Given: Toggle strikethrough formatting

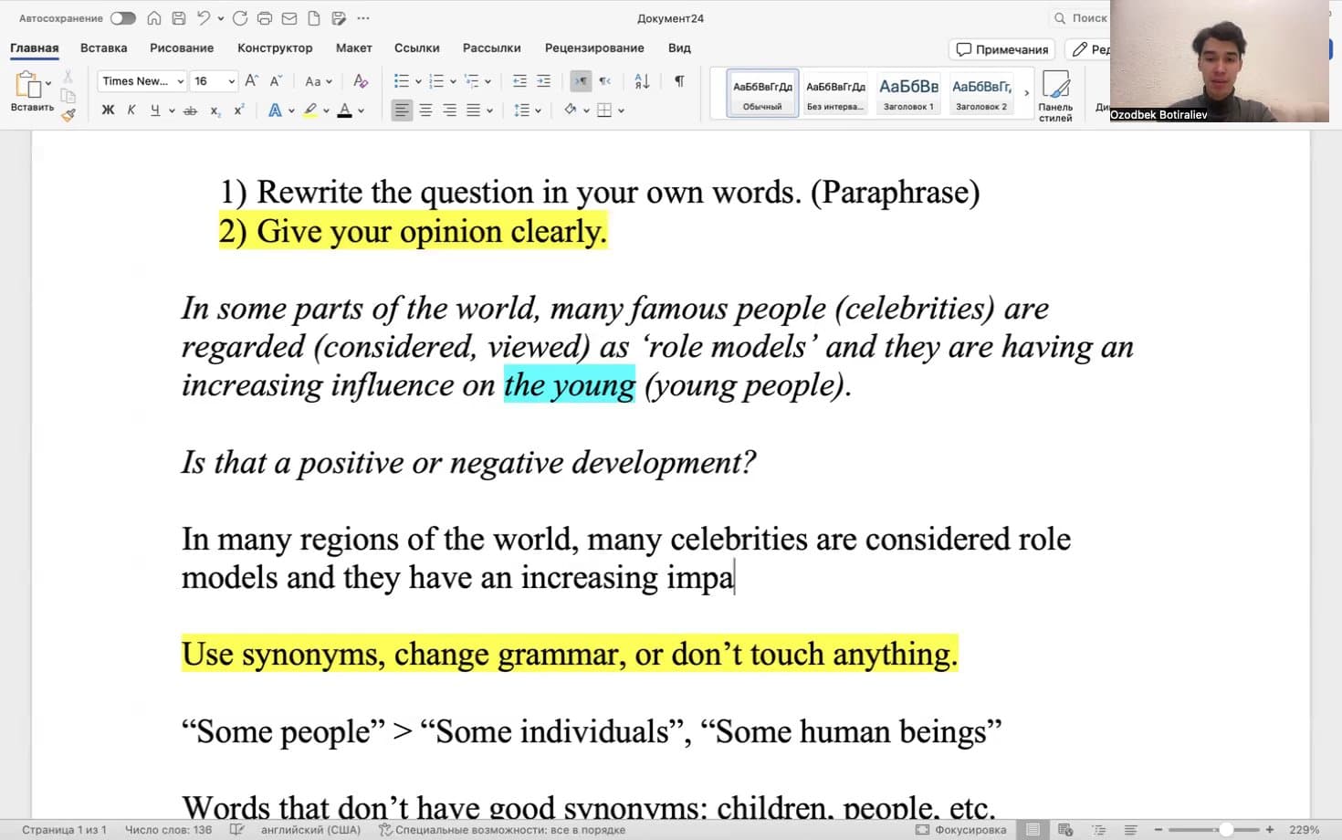Looking at the screenshot, I should click(190, 110).
